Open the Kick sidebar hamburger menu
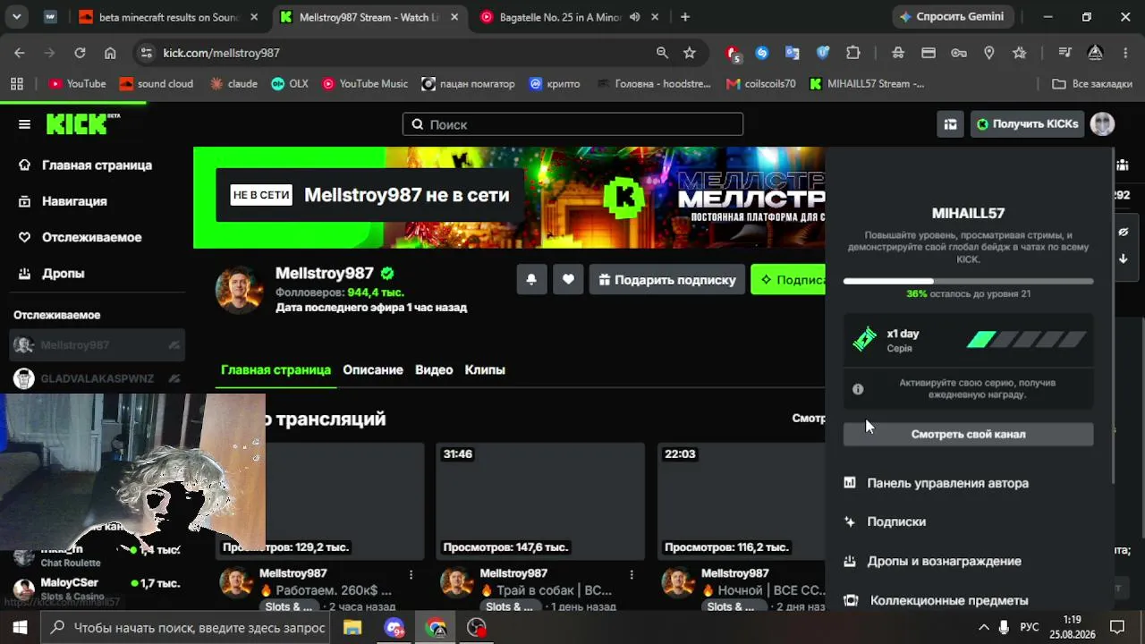 click(x=24, y=124)
